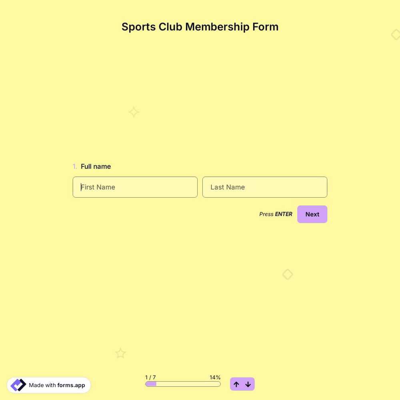Click the Sports Club Membership Form title
Viewport: 400px width, 400px height.
click(x=200, y=26)
